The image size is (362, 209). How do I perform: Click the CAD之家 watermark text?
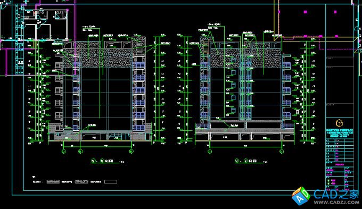[x=336, y=194]
